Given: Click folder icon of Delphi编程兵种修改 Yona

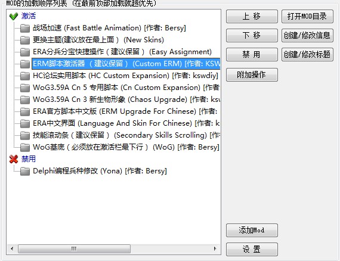Looking at the screenshot, I should [25, 171].
